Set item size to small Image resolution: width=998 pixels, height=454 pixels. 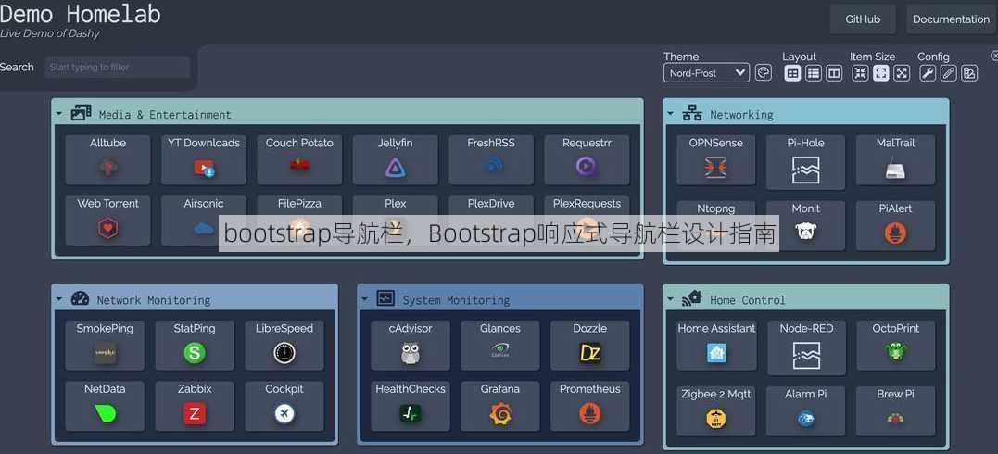[x=860, y=73]
